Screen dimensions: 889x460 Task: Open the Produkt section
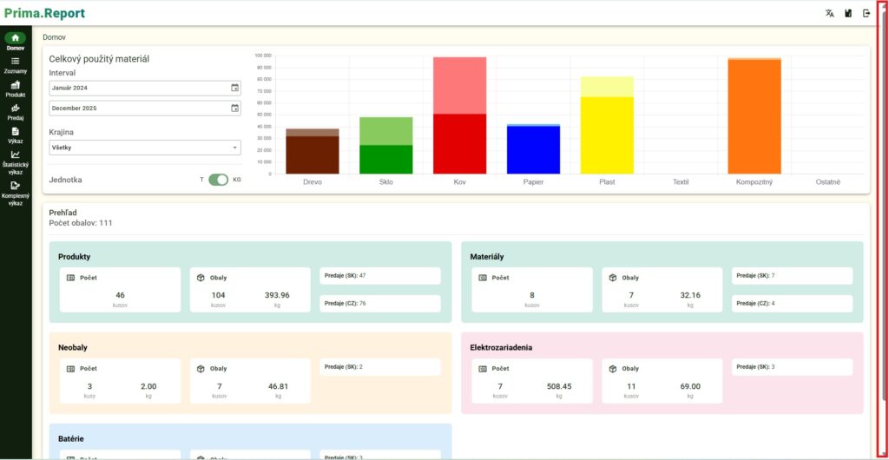[x=15, y=89]
